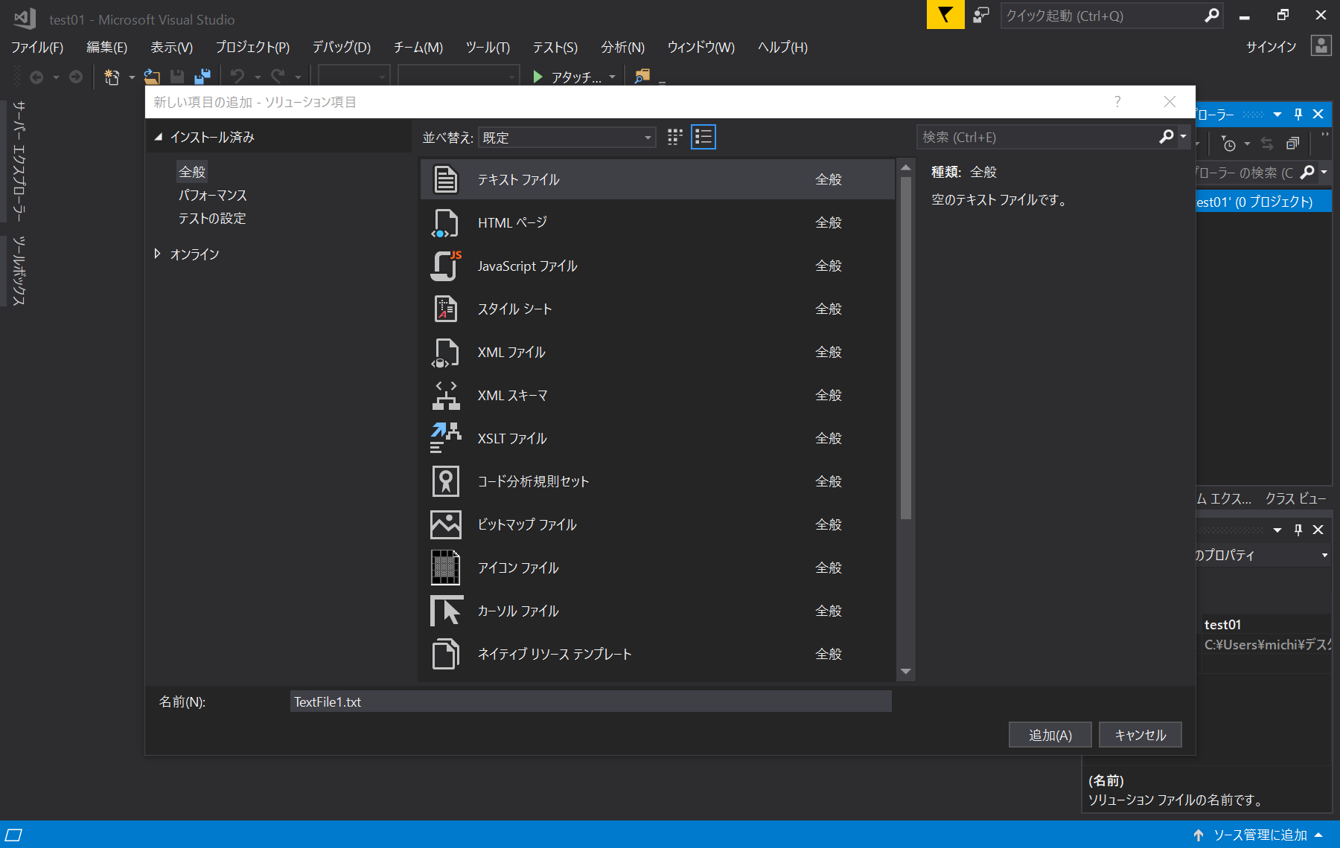Switch to small icons list view
1340x848 pixels.
[703, 137]
